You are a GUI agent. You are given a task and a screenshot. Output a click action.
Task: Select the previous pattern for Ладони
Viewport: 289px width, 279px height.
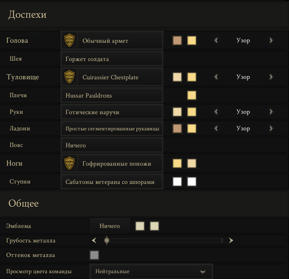pyautogui.click(x=216, y=128)
